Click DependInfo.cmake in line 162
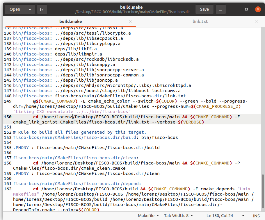Screen dimensions: 265x220 click(34, 210)
